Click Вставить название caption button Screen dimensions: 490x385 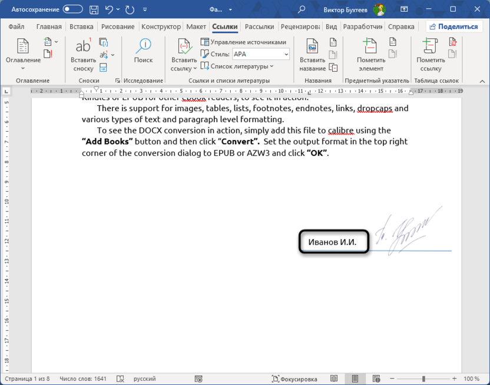pyautogui.click(x=313, y=55)
